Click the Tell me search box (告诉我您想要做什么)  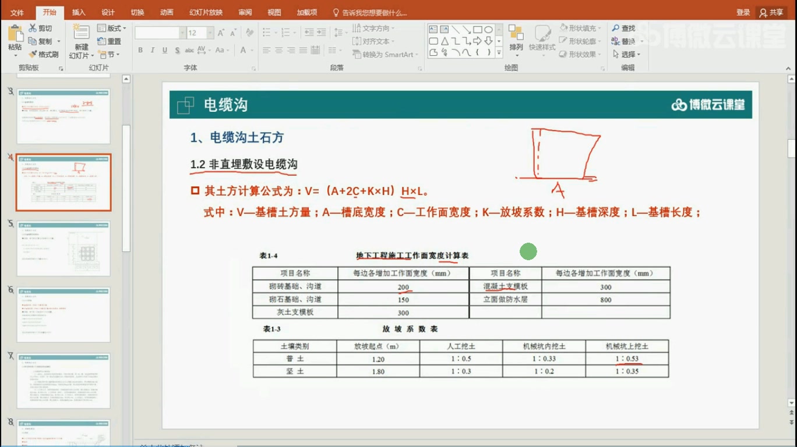click(369, 12)
